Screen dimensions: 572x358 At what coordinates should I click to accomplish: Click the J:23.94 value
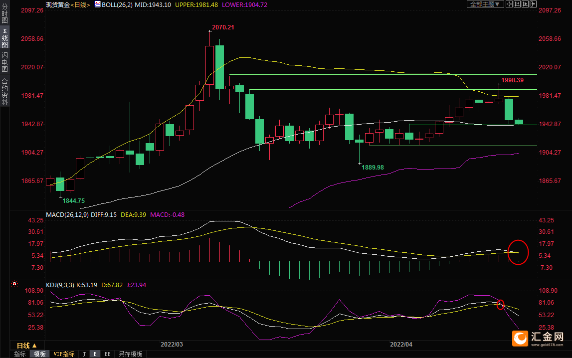[137, 285]
